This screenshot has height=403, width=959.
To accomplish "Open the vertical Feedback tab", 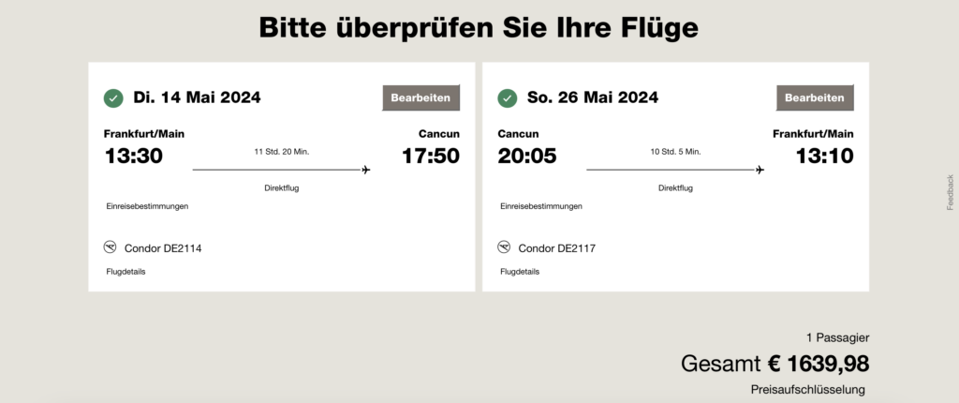I will (x=950, y=192).
